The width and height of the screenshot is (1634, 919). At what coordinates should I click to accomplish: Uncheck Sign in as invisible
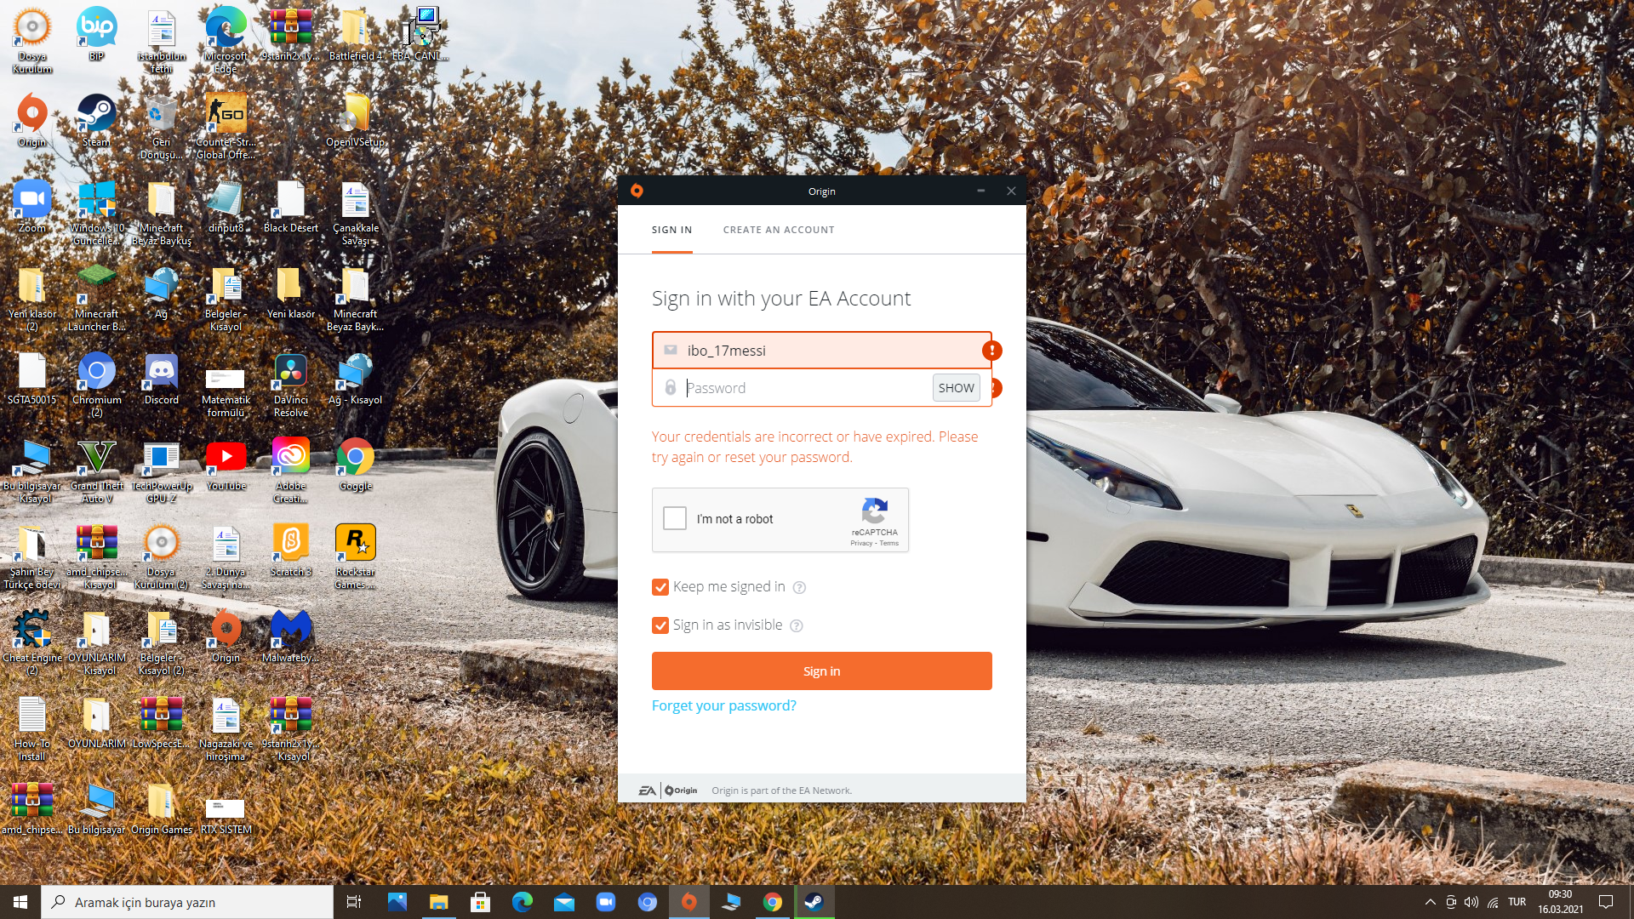coord(660,625)
